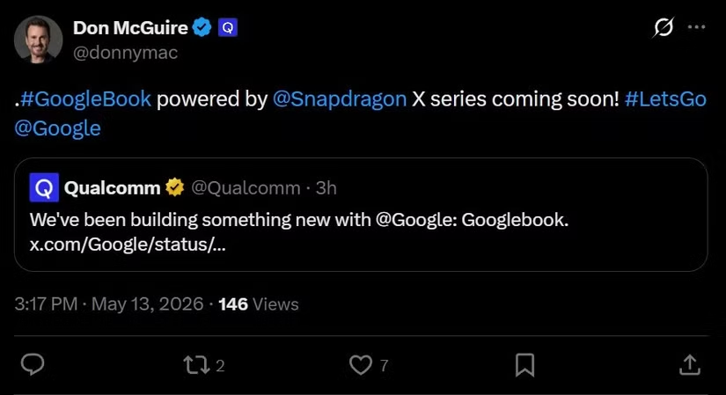Open the @Google mention link

[57, 128]
